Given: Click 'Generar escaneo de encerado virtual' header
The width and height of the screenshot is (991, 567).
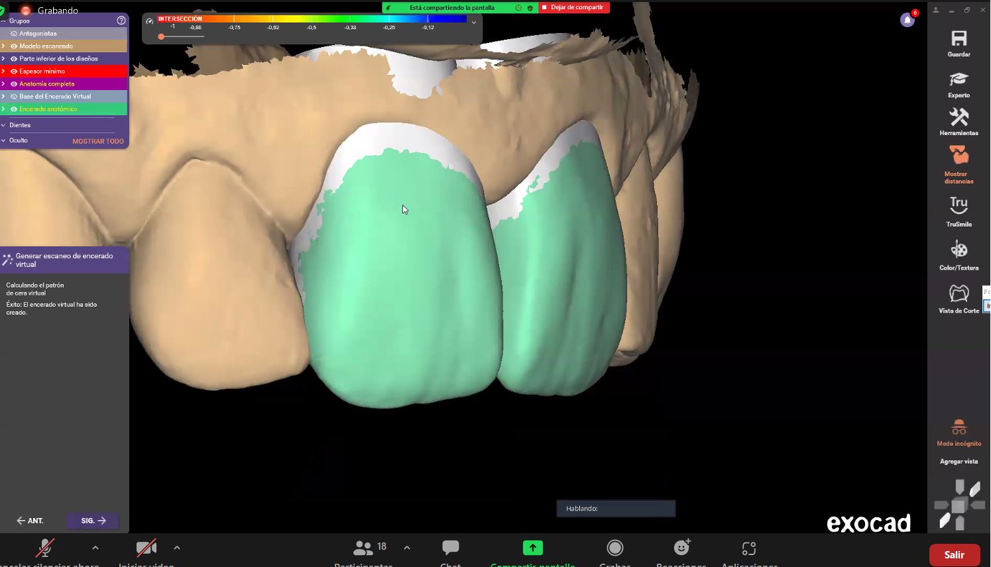Looking at the screenshot, I should click(64, 260).
